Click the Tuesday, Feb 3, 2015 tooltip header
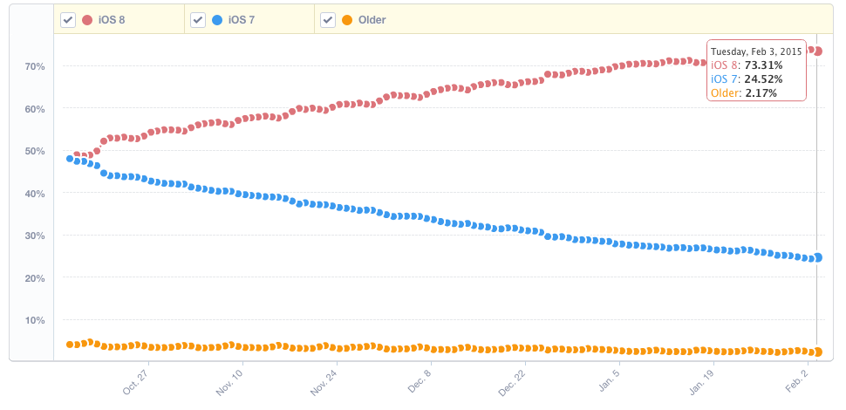The width and height of the screenshot is (846, 410). point(756,51)
